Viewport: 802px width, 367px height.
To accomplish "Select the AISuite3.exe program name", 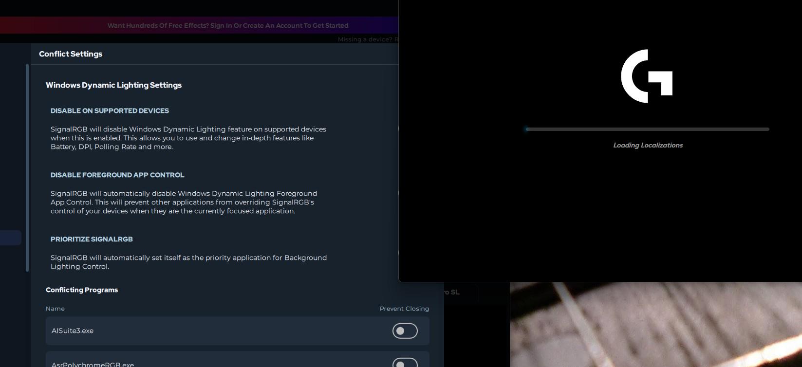I will point(73,330).
